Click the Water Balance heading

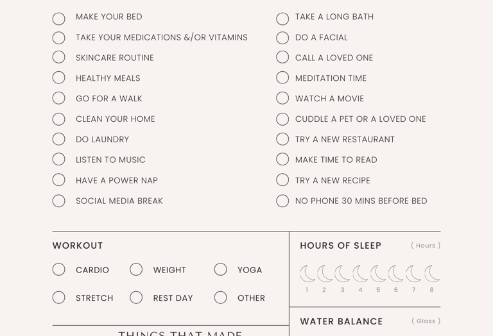pos(342,321)
